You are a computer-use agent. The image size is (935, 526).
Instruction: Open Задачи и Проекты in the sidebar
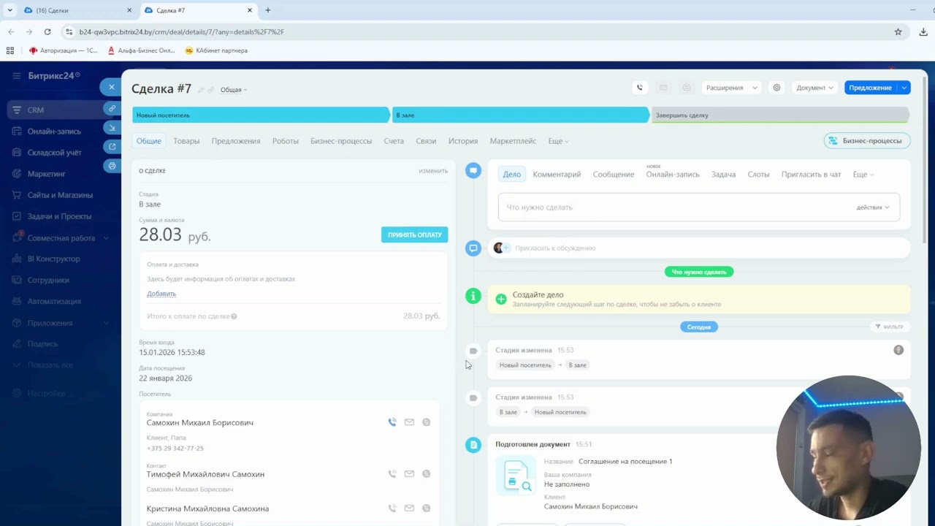(x=58, y=216)
